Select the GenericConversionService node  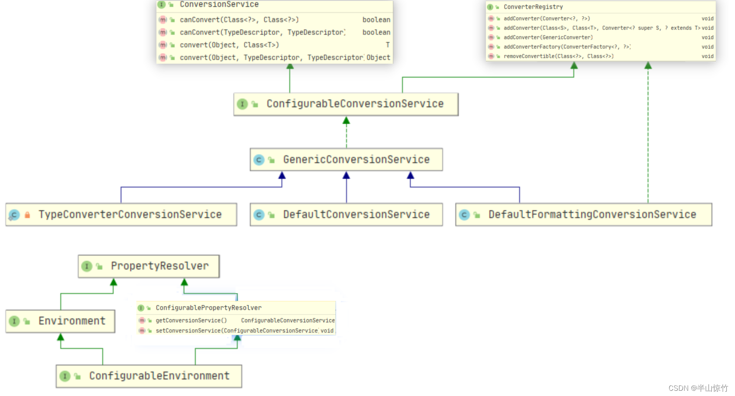click(347, 160)
